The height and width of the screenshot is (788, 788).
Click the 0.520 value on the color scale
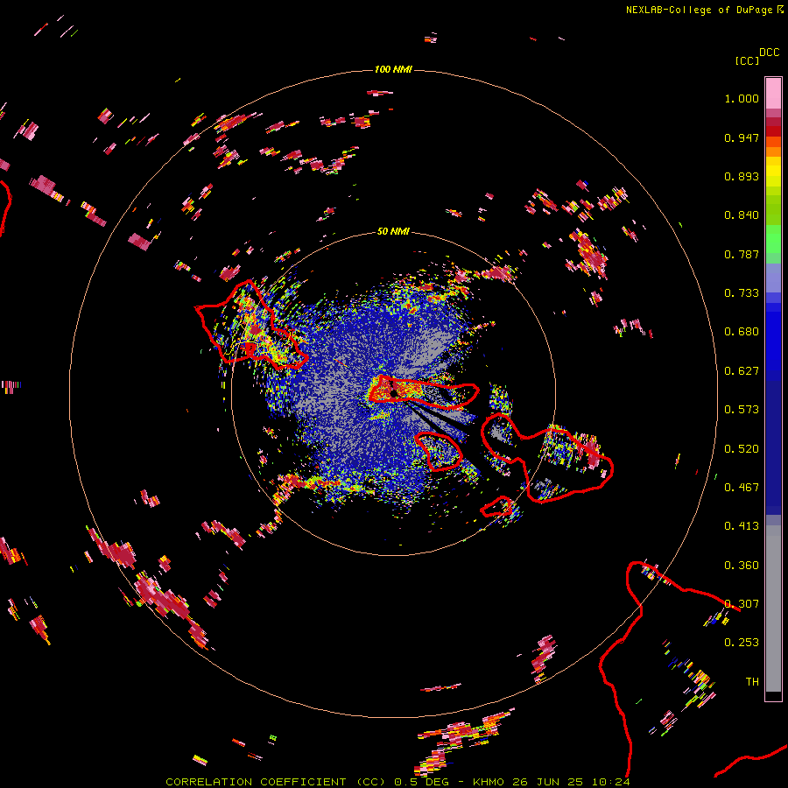742,448
